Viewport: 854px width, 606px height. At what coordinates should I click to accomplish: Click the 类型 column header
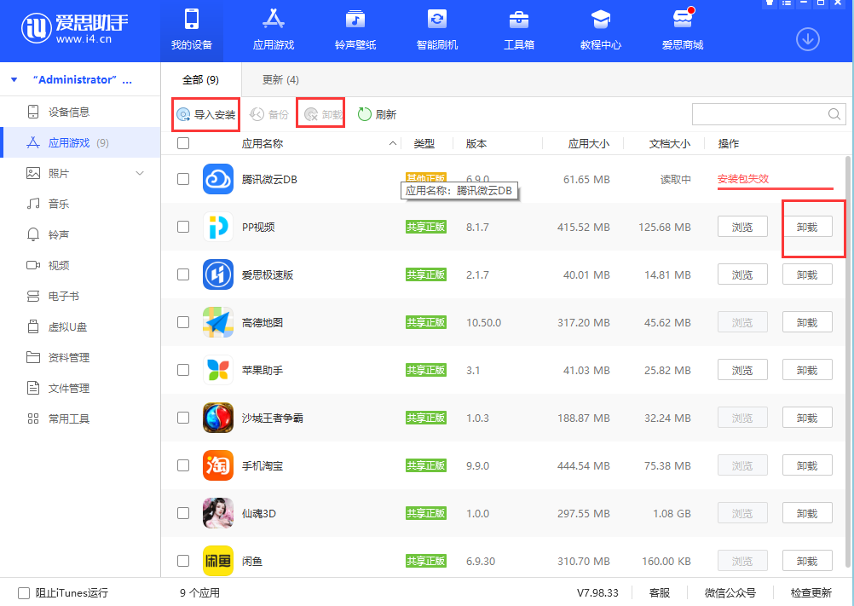point(424,144)
